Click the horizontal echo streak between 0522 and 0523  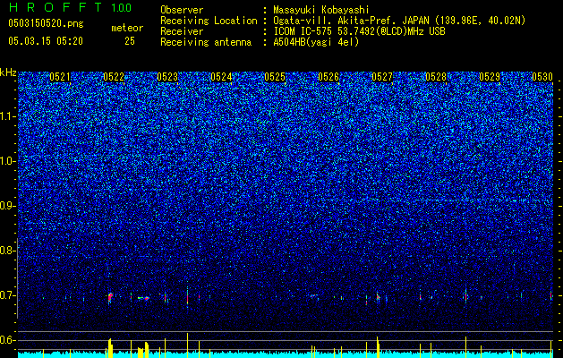pyautogui.click(x=143, y=298)
